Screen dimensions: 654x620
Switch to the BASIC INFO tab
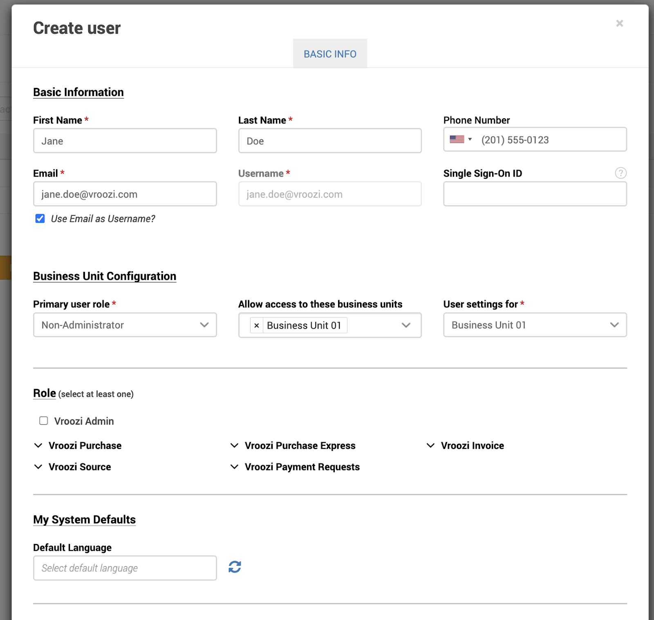[330, 54]
